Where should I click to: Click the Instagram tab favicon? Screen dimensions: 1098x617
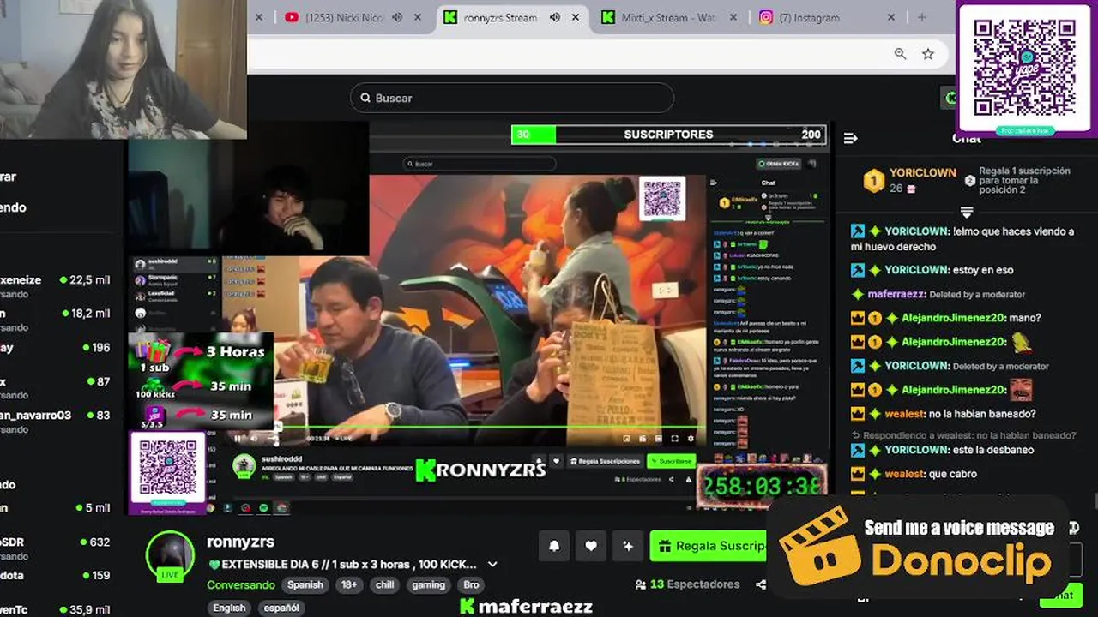(x=766, y=17)
